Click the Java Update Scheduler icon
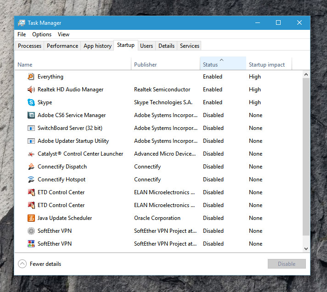 (x=31, y=218)
